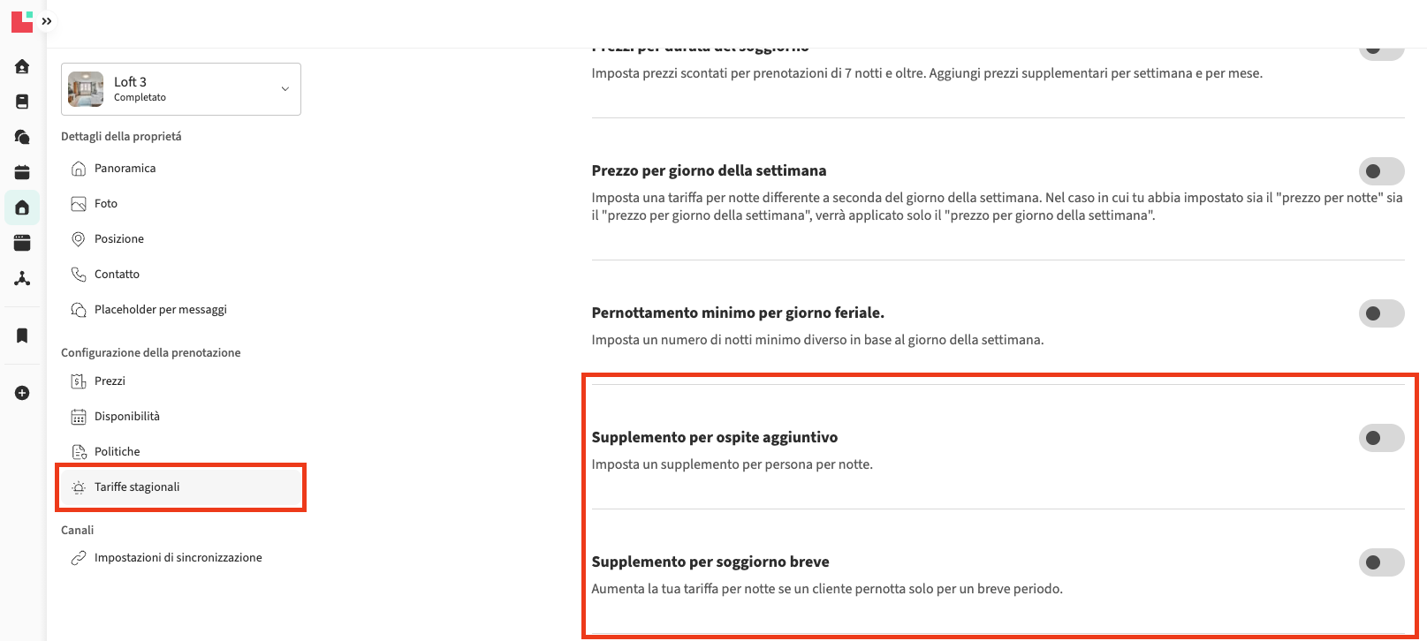Click the plus add icon in left rail
Image resolution: width=1427 pixels, height=641 pixels.
(x=22, y=393)
